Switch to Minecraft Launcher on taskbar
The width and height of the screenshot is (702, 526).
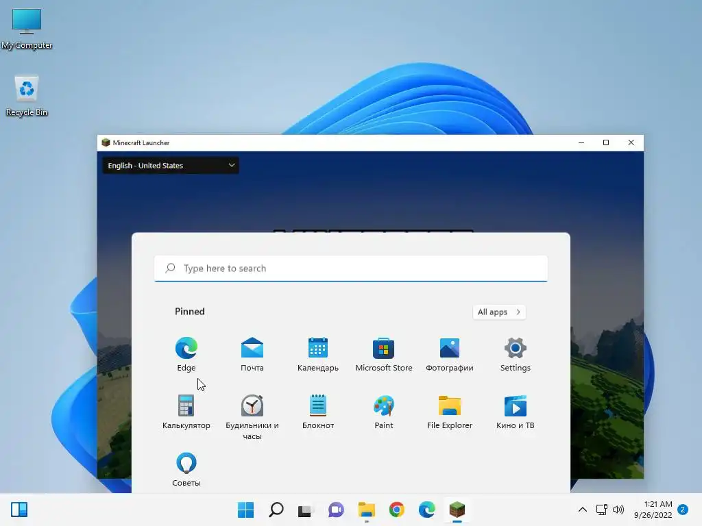(x=457, y=510)
